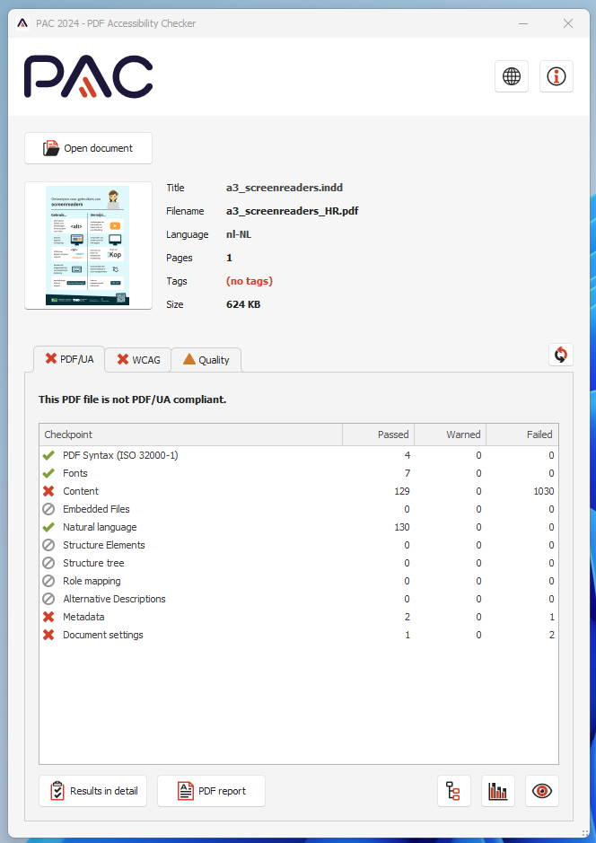Click the PAC logo
Image resolution: width=596 pixels, height=843 pixels.
88,76
